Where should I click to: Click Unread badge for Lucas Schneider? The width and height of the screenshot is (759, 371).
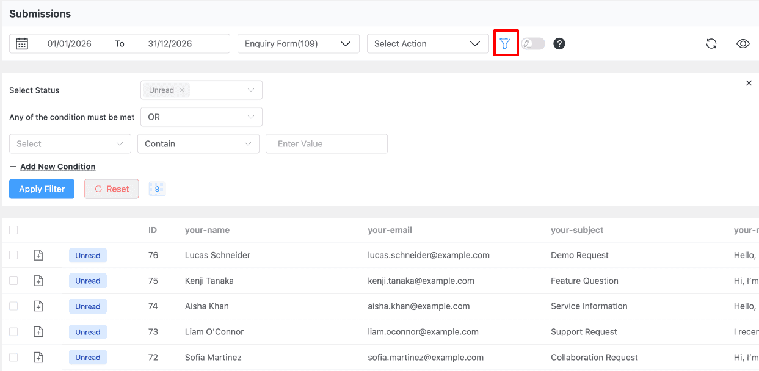tap(88, 256)
